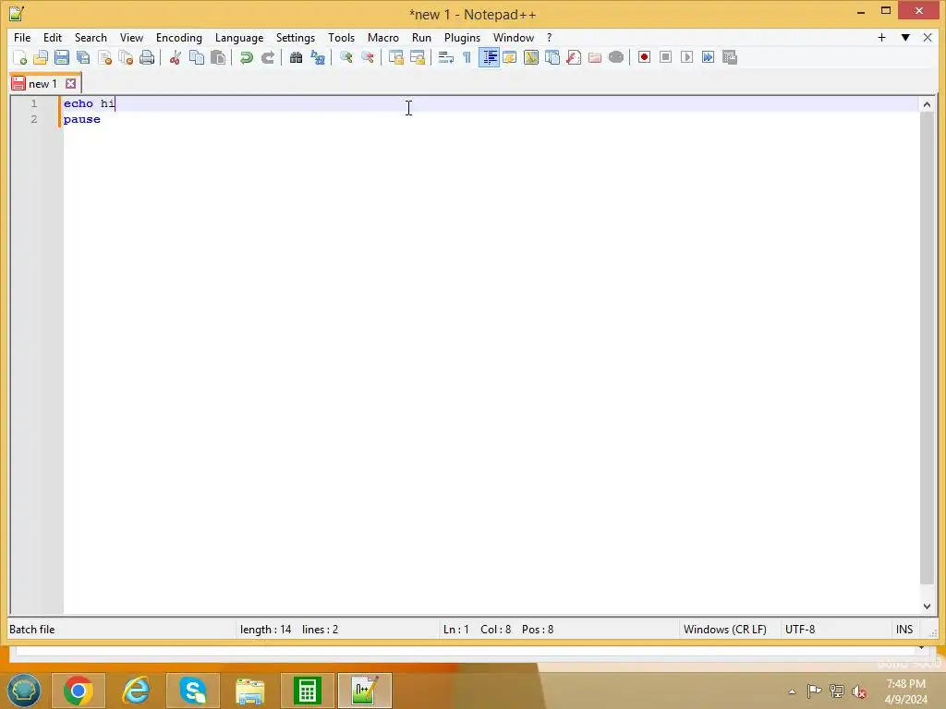Screen dimensions: 946x709
Task: Open Skype from the taskbar
Action: click(x=192, y=691)
